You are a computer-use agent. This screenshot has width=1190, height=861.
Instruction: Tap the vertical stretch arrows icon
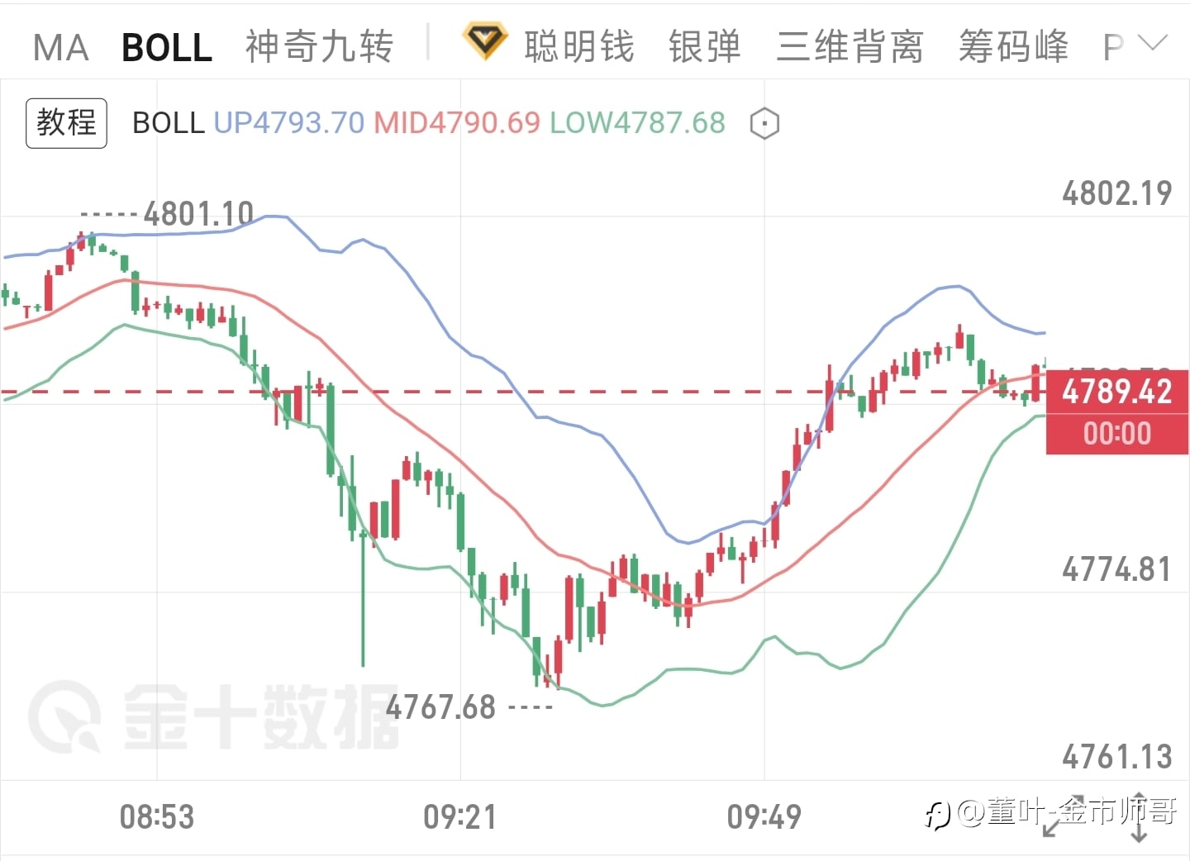1138,818
